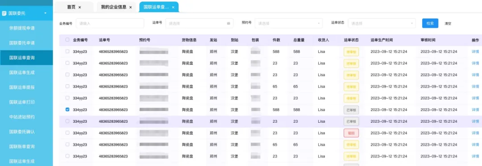Open 中站进站预约 in the sidebar
This screenshot has height=166, width=482.
[22, 116]
